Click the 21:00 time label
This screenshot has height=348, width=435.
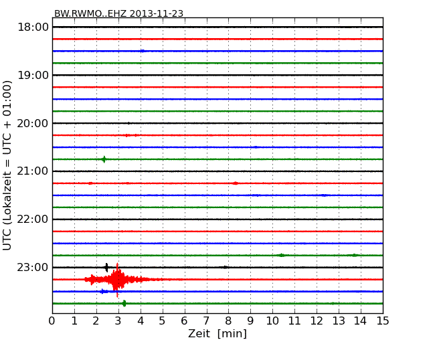click(x=33, y=171)
